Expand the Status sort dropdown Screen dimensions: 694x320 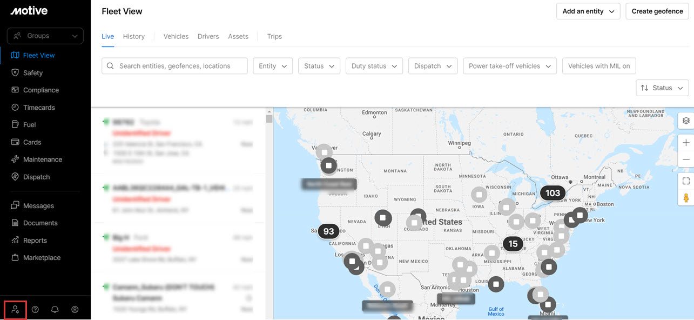pyautogui.click(x=662, y=88)
